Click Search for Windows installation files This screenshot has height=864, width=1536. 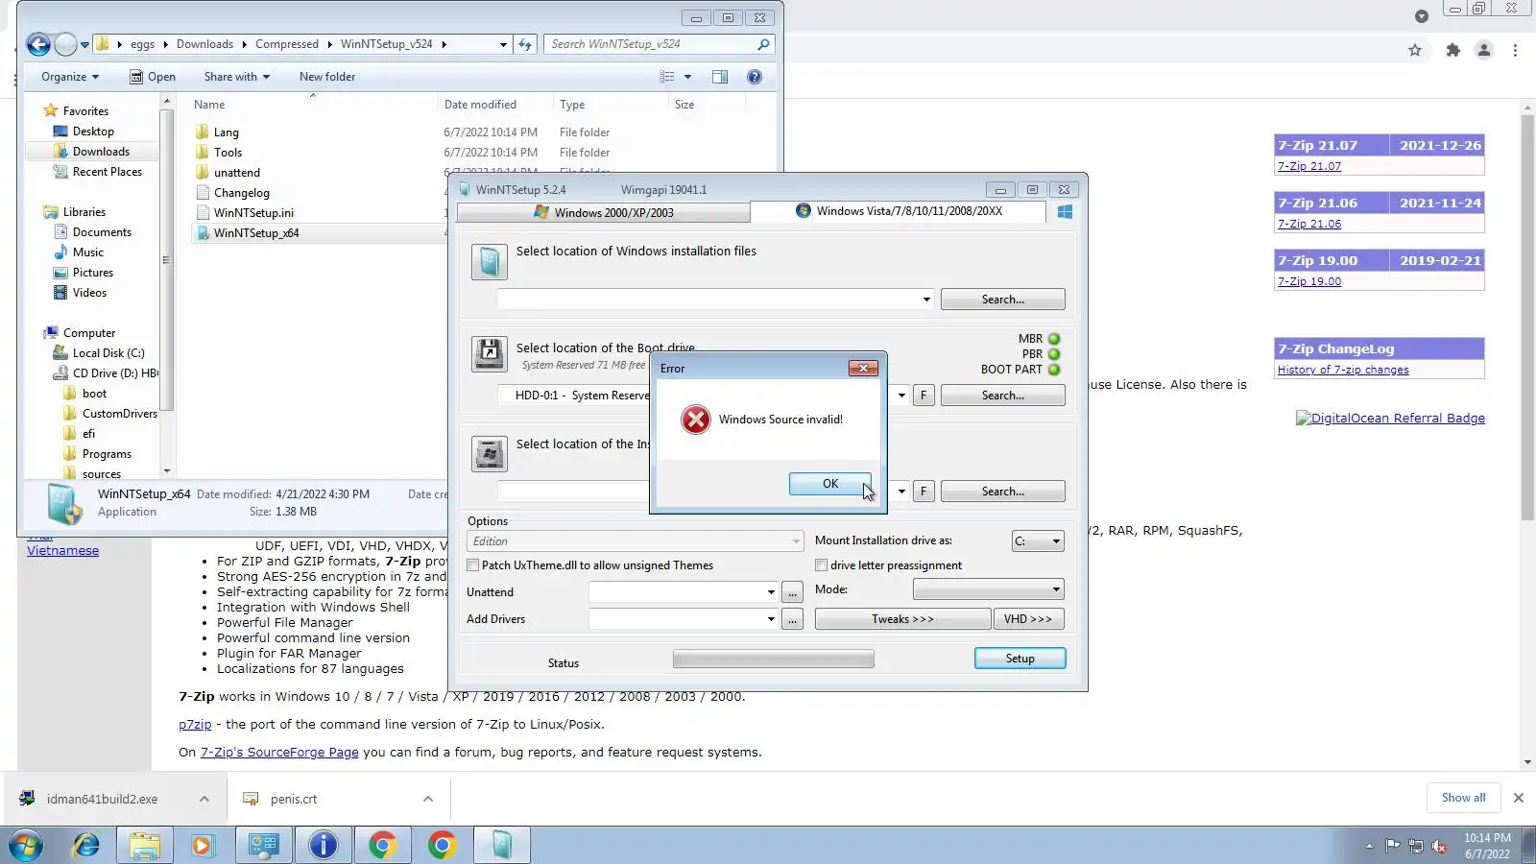(1002, 300)
